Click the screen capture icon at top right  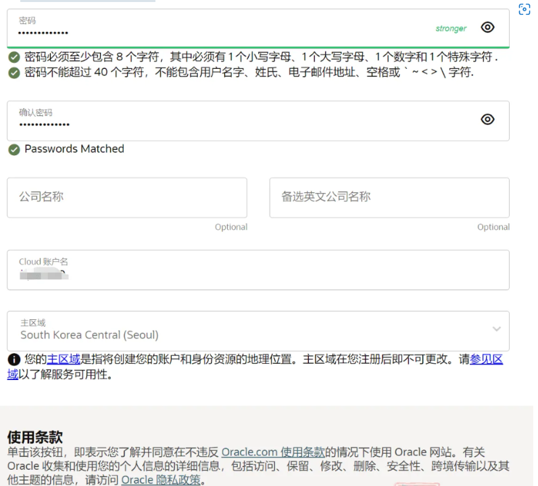pyautogui.click(x=524, y=9)
